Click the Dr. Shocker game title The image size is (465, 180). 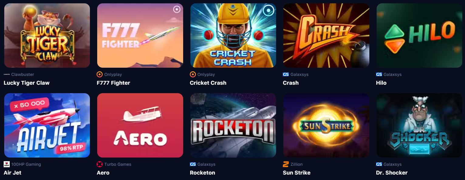pyautogui.click(x=392, y=173)
